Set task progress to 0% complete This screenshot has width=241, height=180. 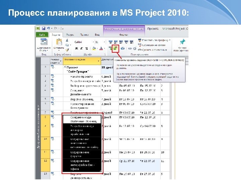click(110, 42)
